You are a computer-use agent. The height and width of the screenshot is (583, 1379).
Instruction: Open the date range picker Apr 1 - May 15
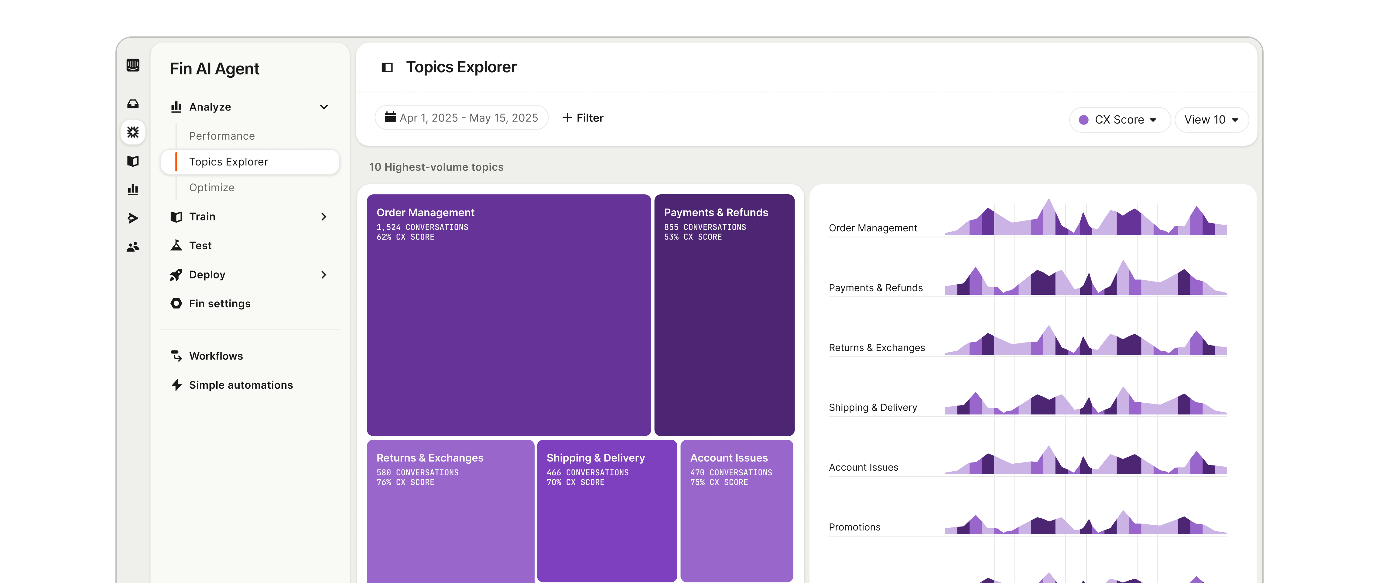pos(461,118)
